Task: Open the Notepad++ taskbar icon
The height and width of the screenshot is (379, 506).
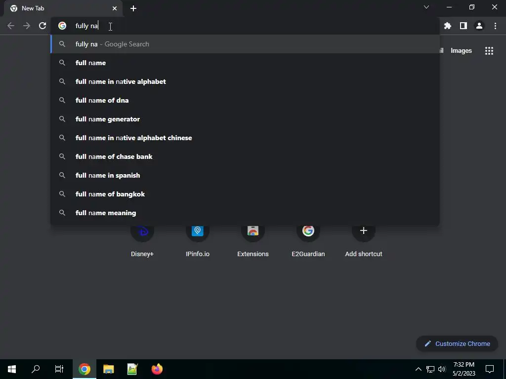Action: click(x=132, y=369)
